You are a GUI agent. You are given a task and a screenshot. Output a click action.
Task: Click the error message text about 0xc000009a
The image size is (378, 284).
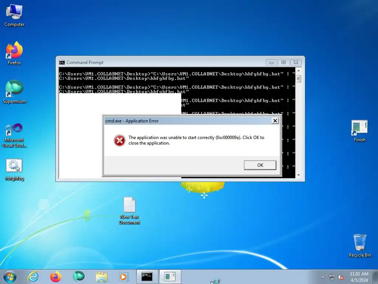point(196,140)
